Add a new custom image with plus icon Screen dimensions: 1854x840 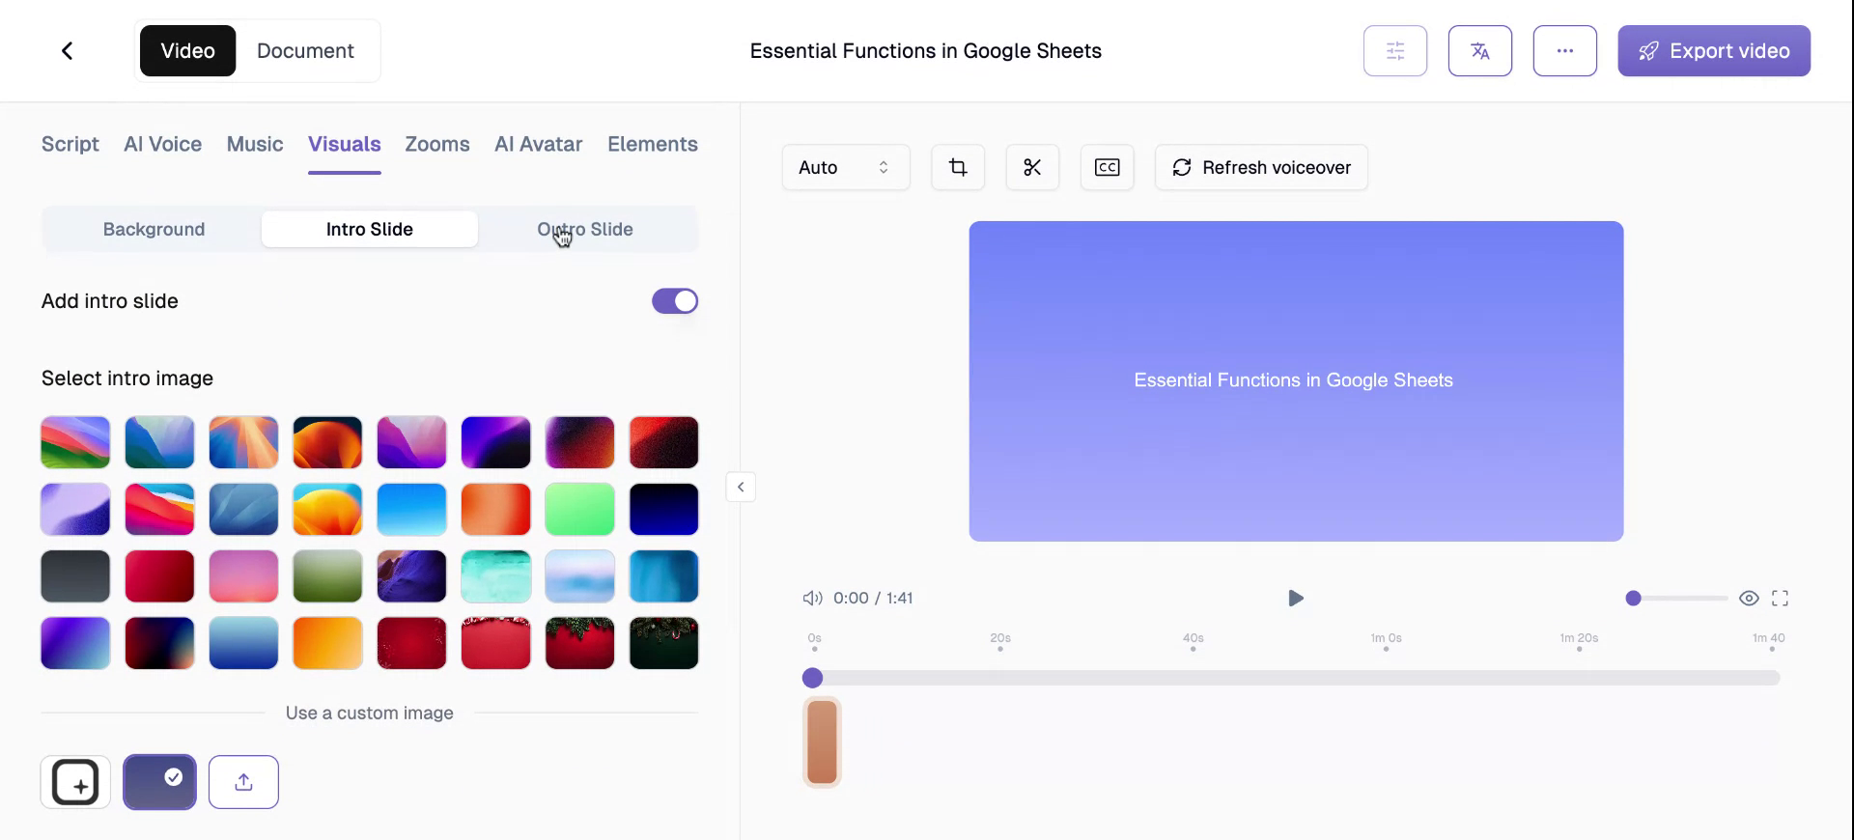75,782
